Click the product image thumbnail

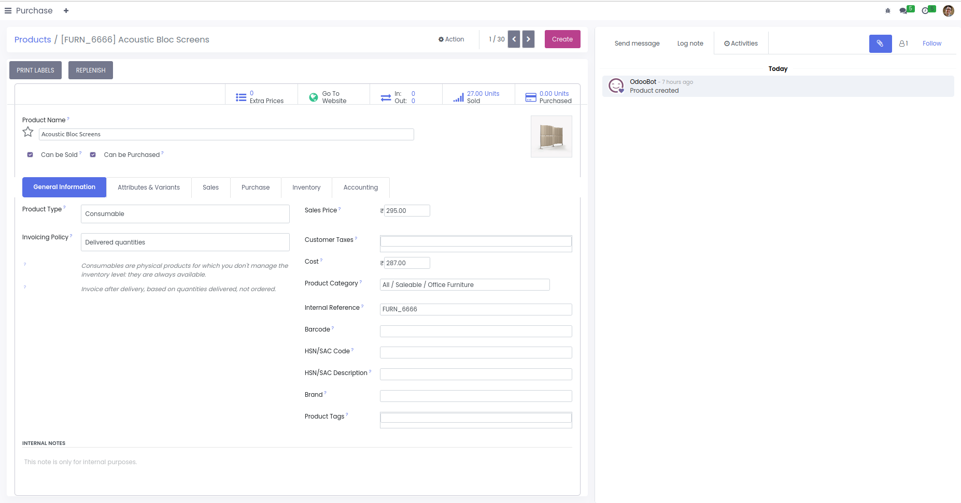click(552, 137)
